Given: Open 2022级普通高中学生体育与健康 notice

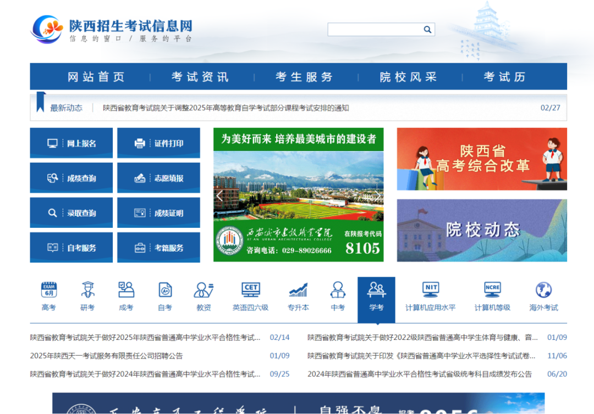Looking at the screenshot, I should click(422, 337).
